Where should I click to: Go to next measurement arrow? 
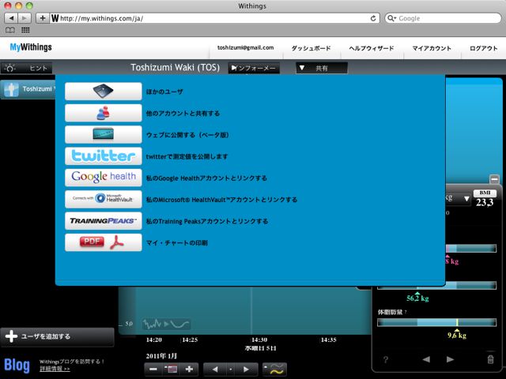[451, 359]
